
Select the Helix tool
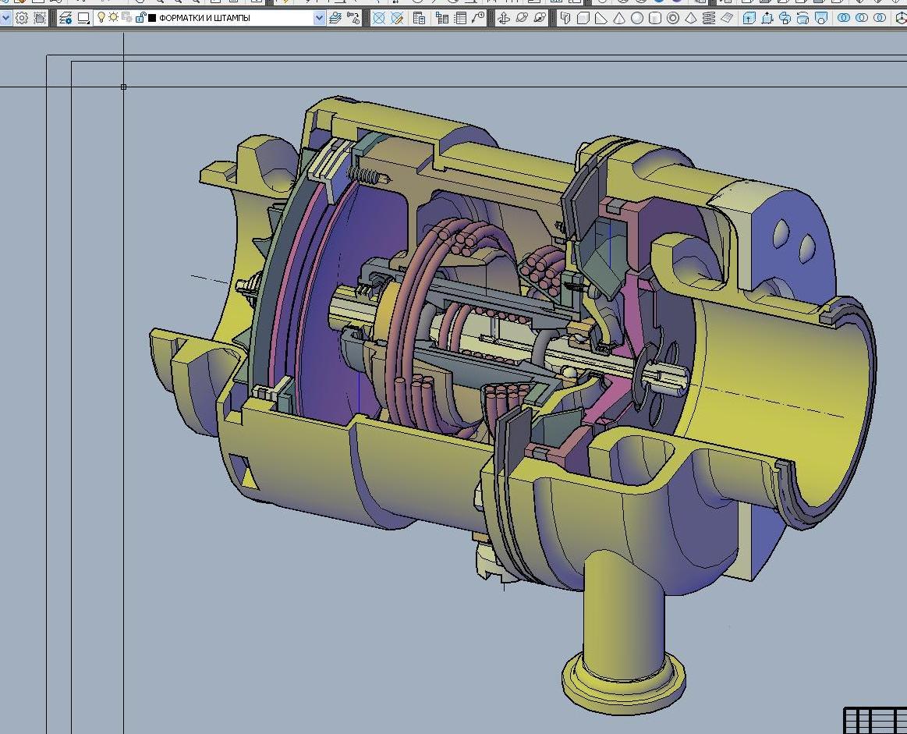[x=709, y=18]
